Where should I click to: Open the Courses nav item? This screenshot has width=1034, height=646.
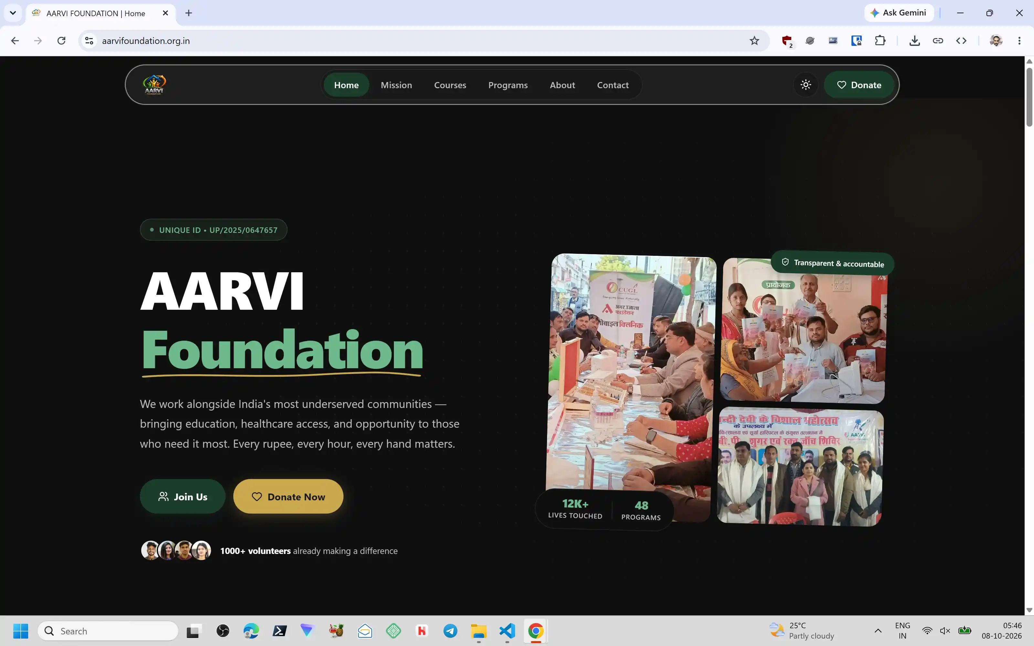(450, 85)
